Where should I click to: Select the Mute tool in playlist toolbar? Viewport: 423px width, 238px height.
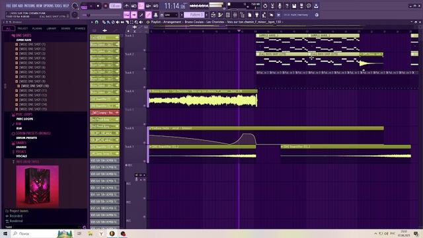(x=118, y=22)
